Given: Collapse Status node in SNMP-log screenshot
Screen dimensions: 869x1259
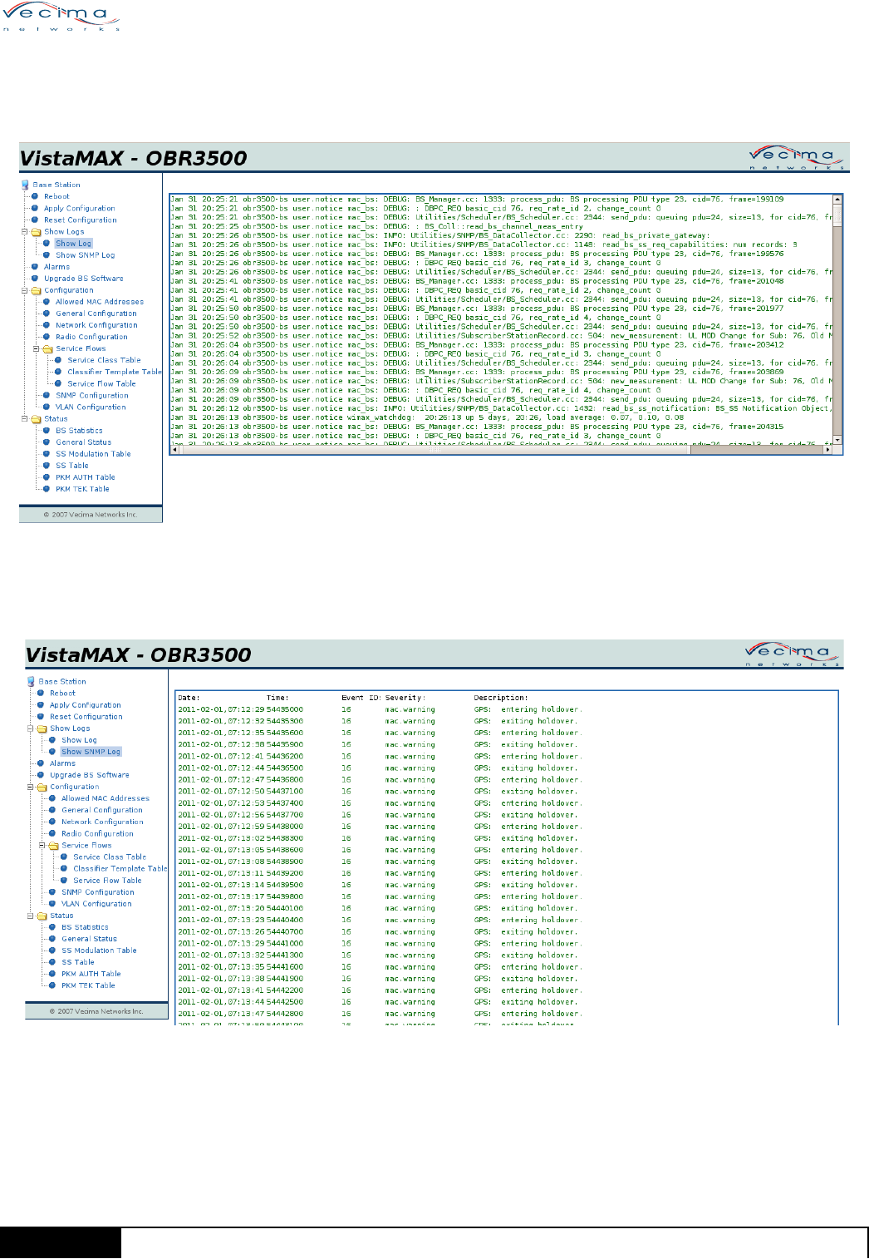Looking at the screenshot, I should (31, 916).
